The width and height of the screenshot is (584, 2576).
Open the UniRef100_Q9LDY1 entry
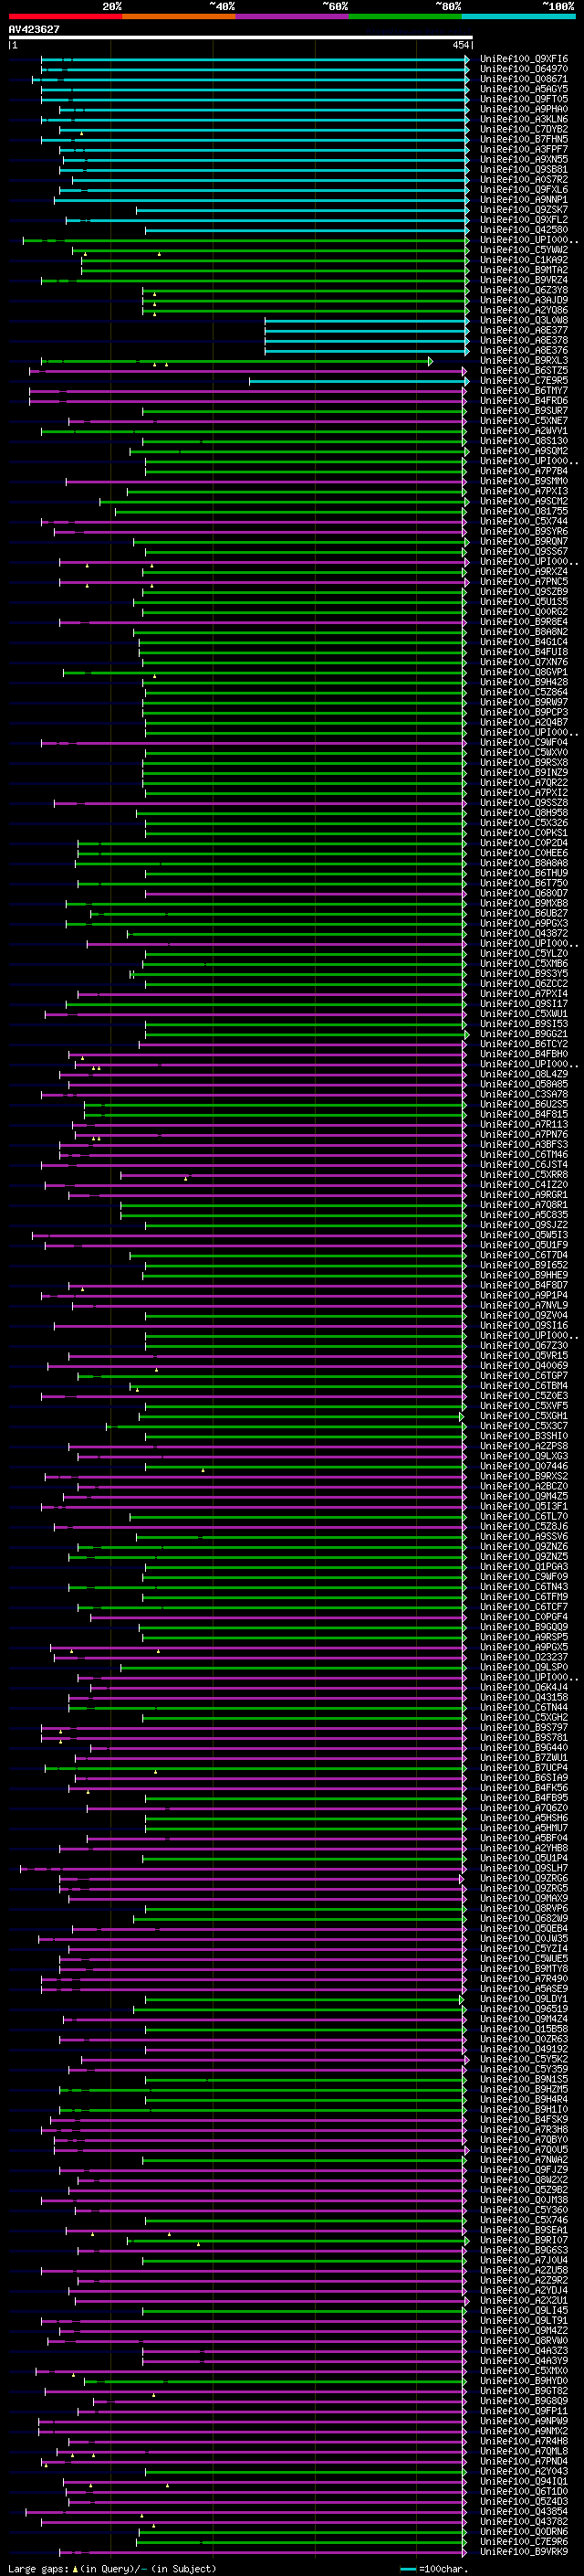click(524, 1999)
